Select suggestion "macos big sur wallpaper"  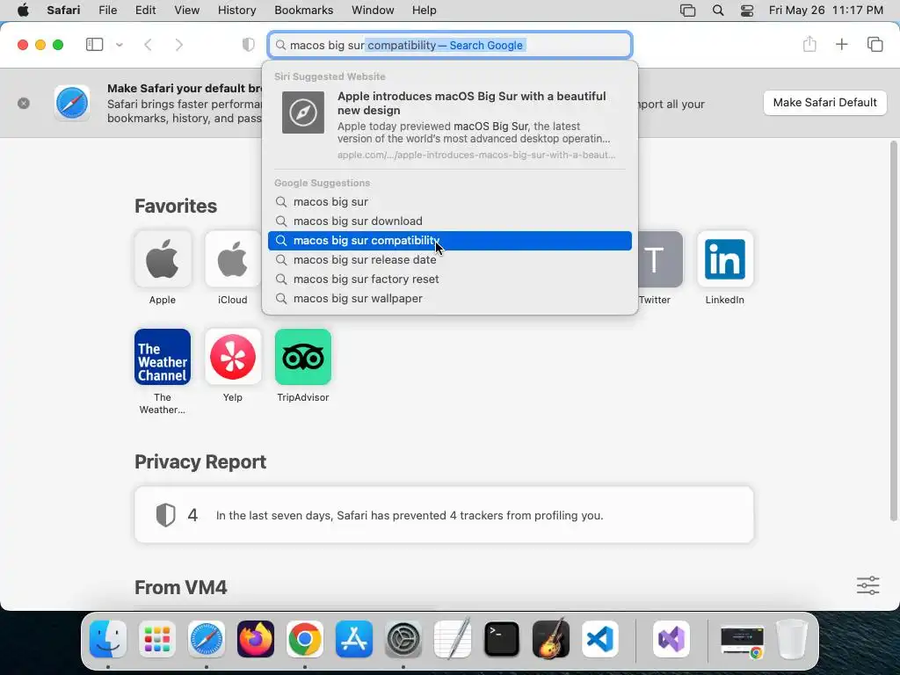tap(450, 299)
